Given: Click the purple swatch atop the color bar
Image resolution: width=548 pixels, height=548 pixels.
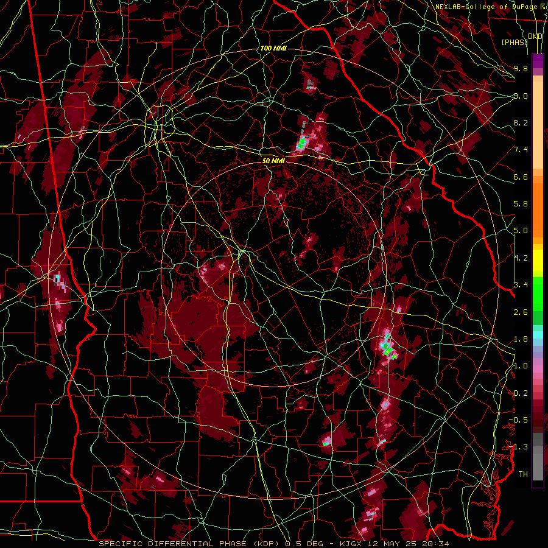Looking at the screenshot, I should [538, 61].
